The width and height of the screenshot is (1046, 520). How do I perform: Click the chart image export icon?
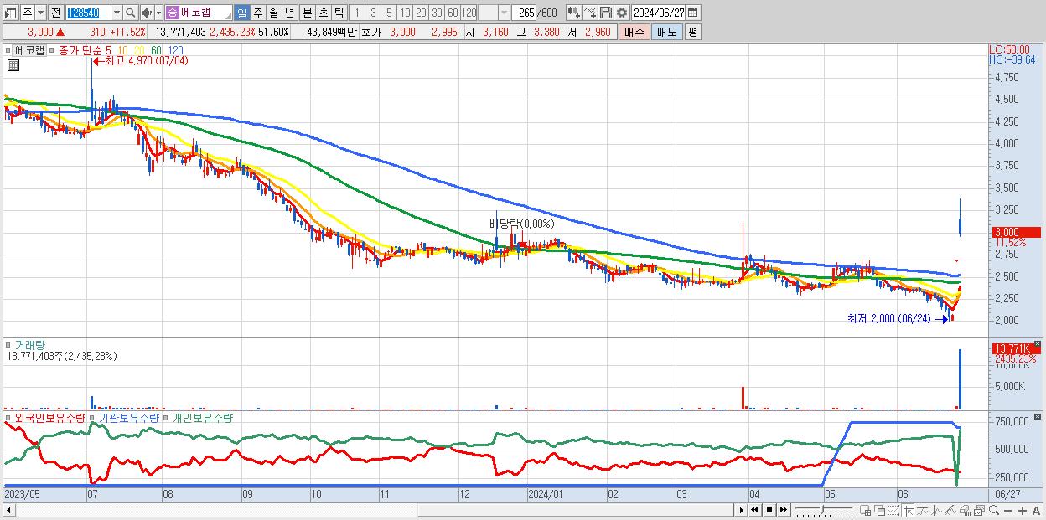tap(979, 510)
